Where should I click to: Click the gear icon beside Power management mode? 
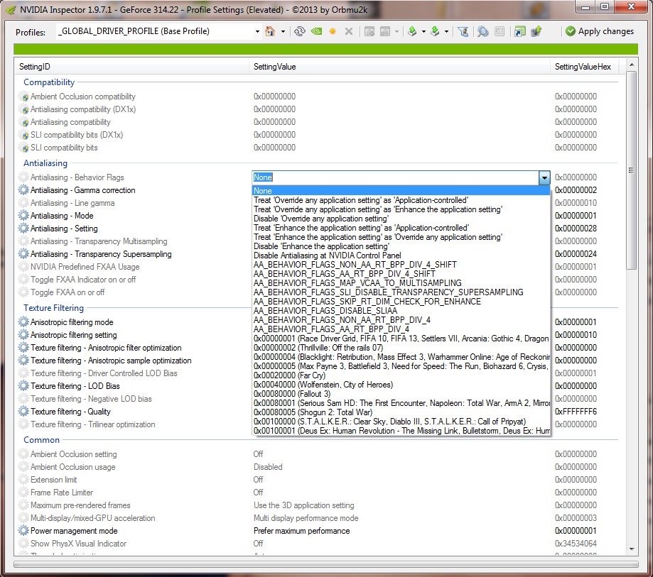point(23,531)
